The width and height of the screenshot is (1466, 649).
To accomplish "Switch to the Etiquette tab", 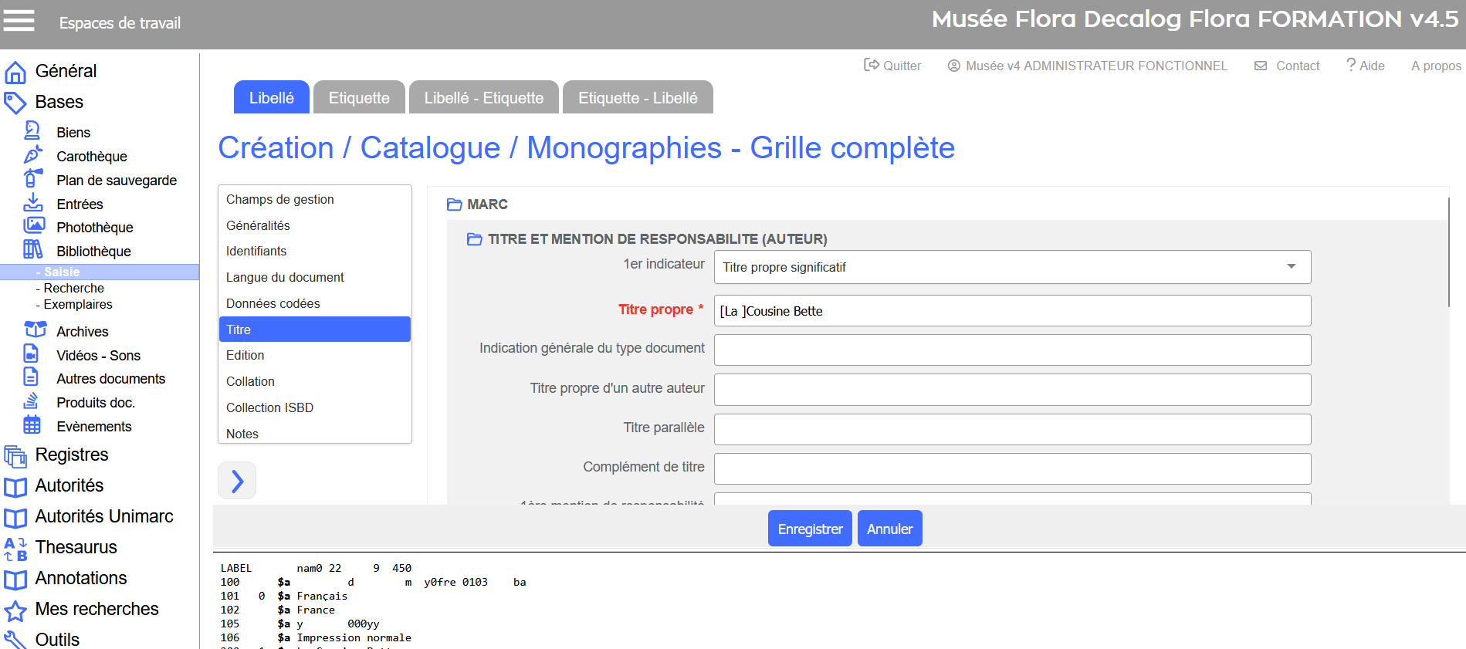I will 359,98.
